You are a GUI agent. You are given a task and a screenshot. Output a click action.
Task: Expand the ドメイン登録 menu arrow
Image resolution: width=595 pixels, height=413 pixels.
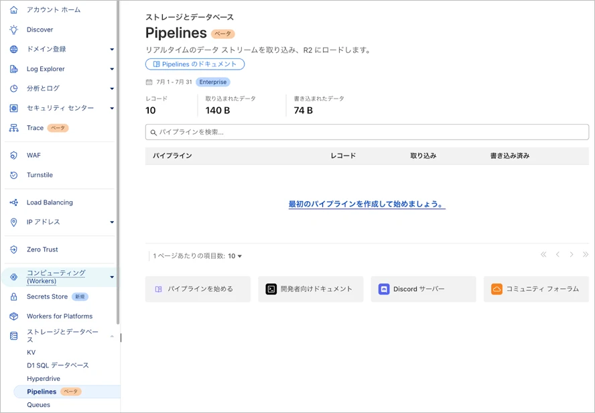pos(112,50)
